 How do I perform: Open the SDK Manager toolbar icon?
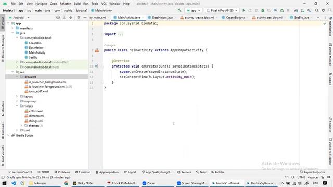309,10
